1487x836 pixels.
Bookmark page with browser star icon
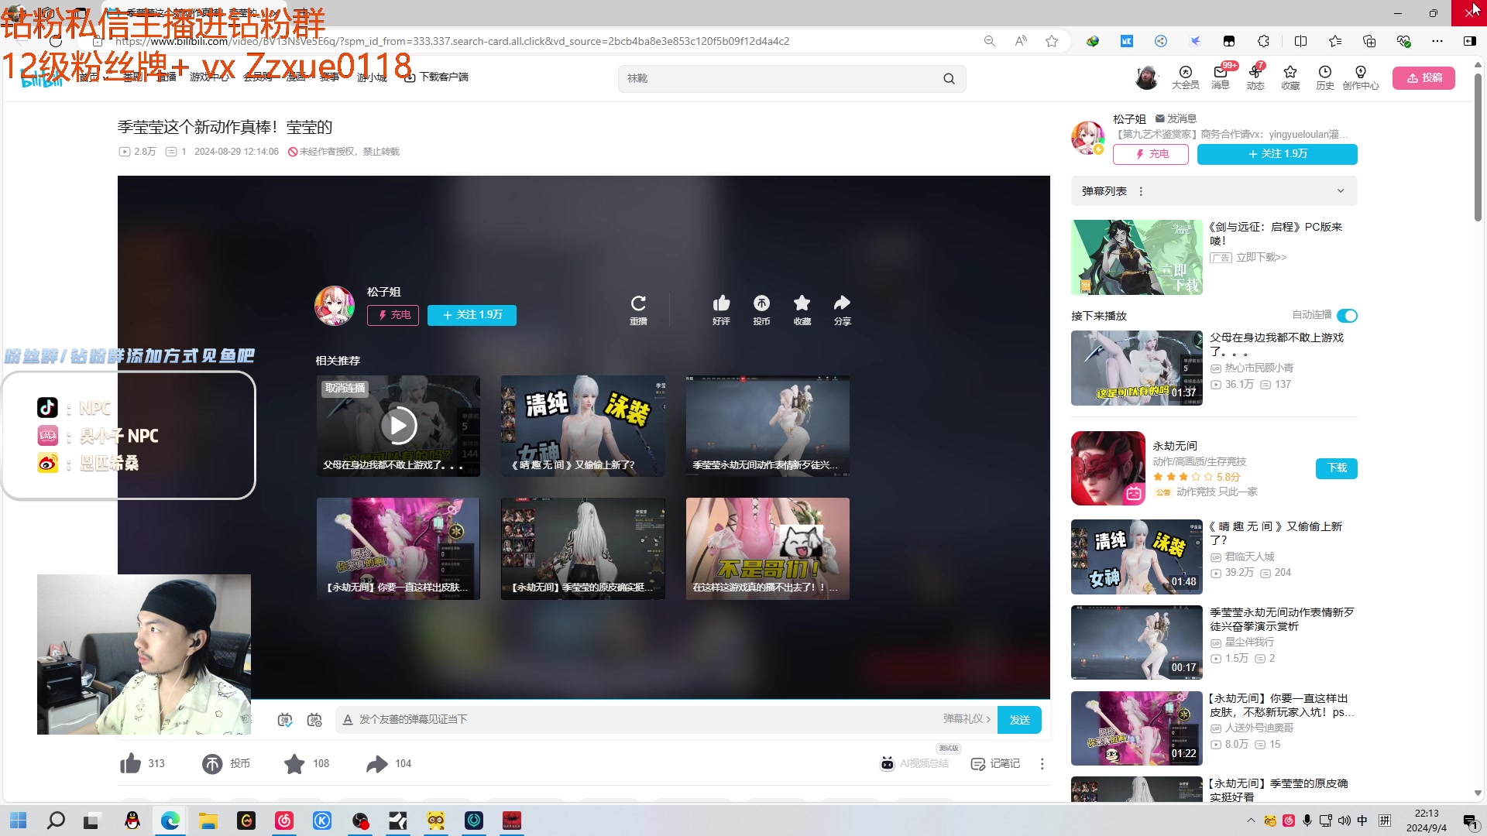[x=1052, y=41]
